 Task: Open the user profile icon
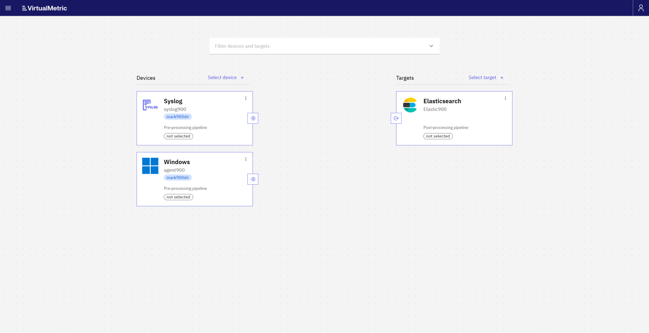click(x=641, y=8)
